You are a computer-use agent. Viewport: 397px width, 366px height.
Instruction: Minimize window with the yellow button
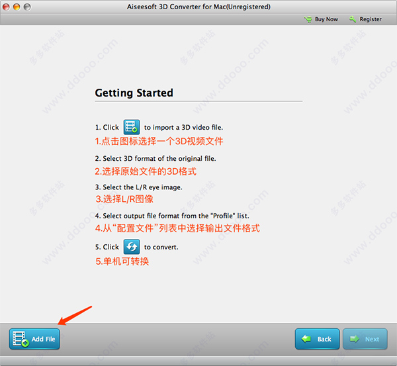point(17,7)
